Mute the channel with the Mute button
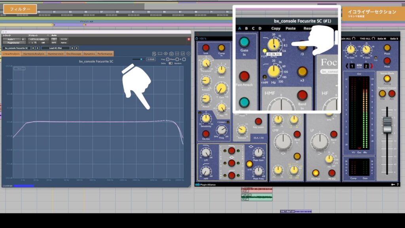The width and height of the screenshot is (405, 228). 387,61
